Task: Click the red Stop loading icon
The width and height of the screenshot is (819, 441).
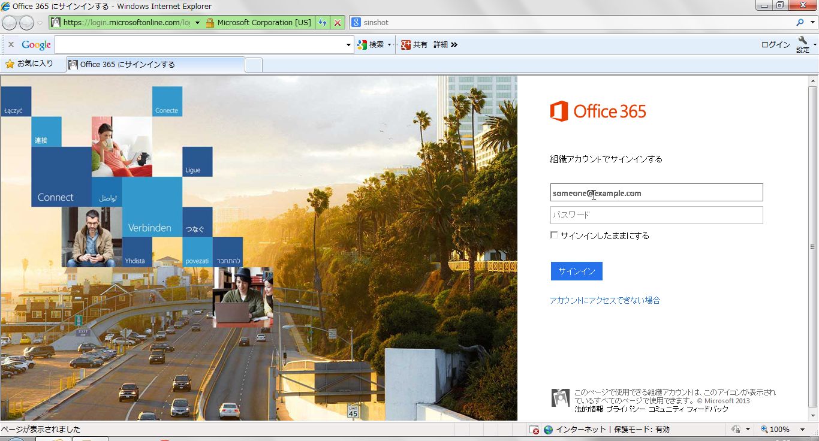Action: pos(338,23)
